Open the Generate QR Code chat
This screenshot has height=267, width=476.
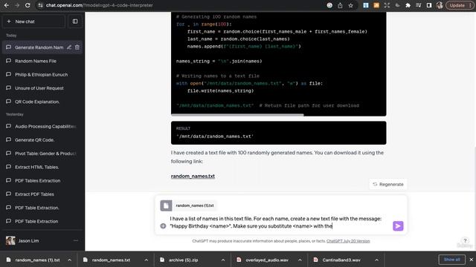pyautogui.click(x=42, y=140)
